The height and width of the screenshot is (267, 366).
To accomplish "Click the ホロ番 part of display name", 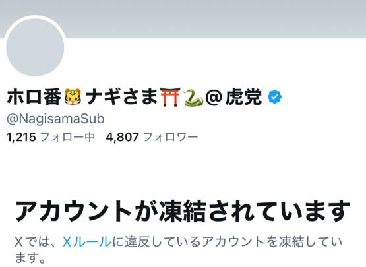I will (34, 97).
